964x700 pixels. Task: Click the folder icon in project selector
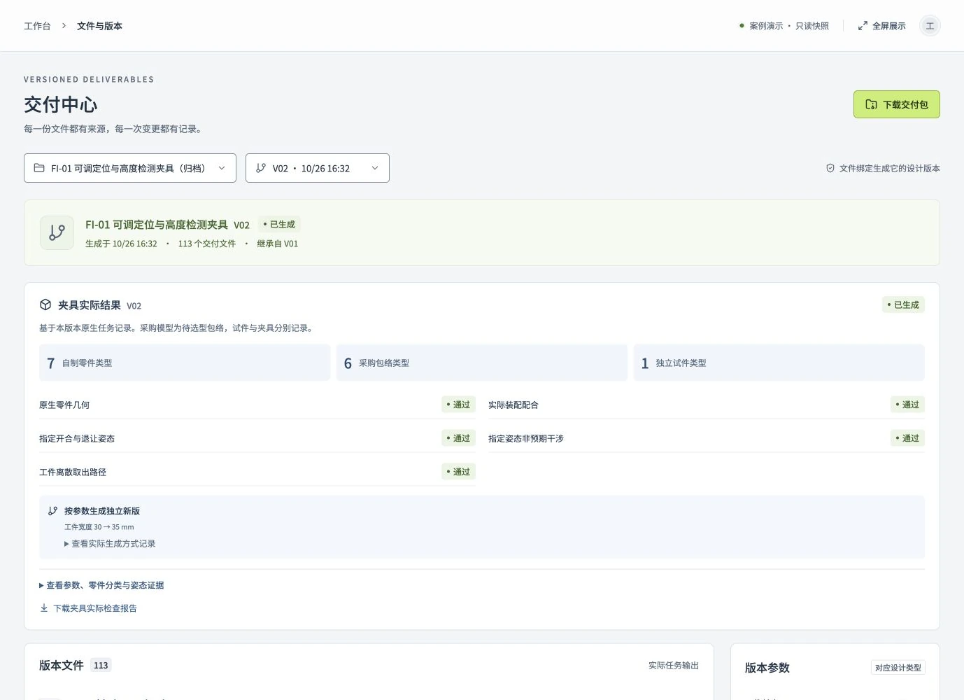(39, 168)
